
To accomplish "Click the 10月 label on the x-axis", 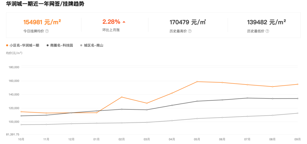I will click(21, 139).
